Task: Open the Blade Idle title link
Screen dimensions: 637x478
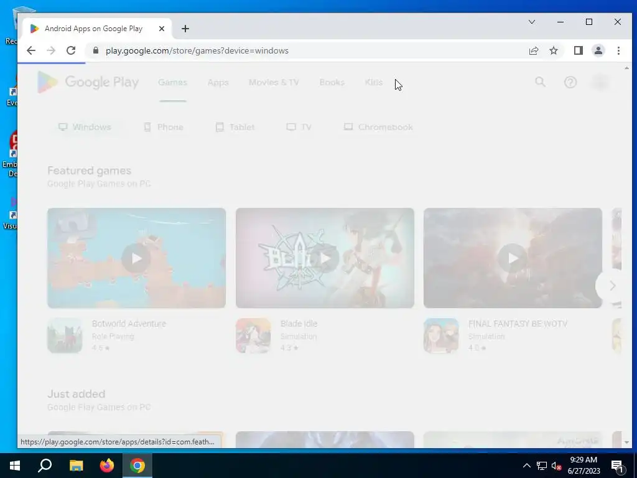Action: point(299,324)
